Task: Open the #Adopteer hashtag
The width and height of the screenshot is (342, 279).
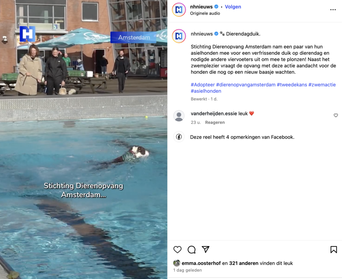Action: pos(203,85)
